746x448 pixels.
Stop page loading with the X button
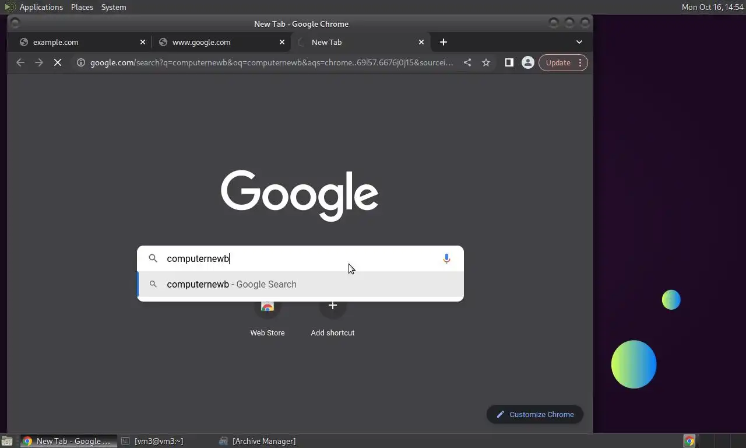58,62
